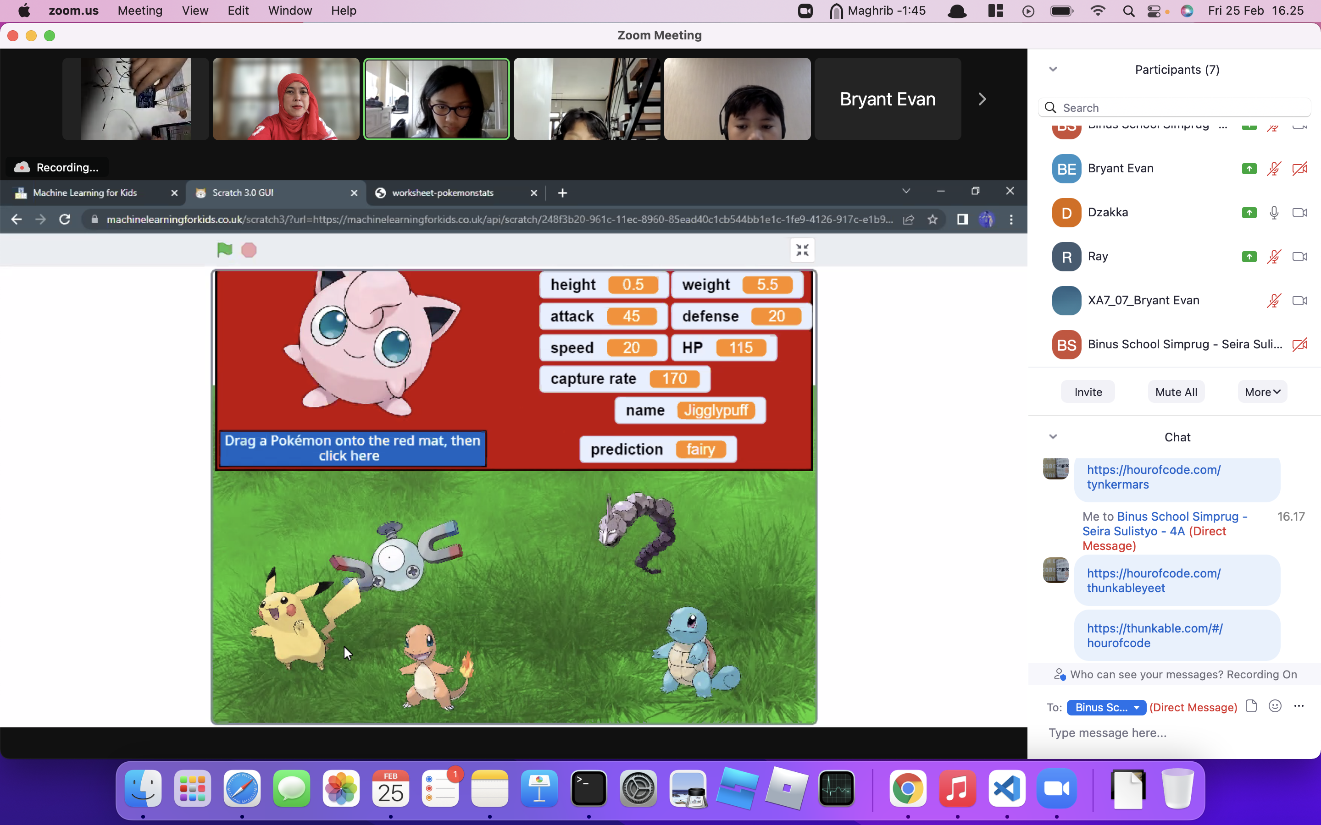Click the participants Search field

click(x=1175, y=108)
